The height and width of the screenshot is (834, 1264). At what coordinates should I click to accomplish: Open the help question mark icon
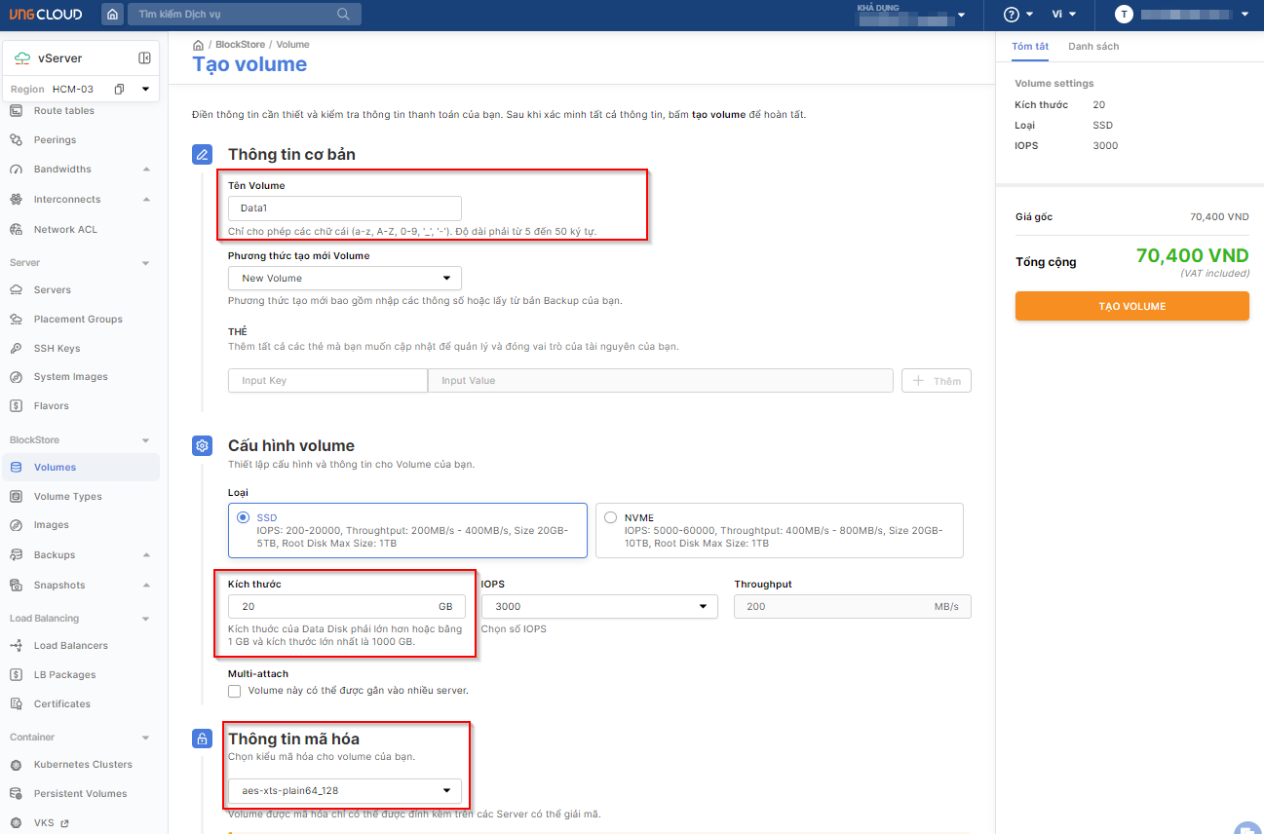tap(1011, 15)
